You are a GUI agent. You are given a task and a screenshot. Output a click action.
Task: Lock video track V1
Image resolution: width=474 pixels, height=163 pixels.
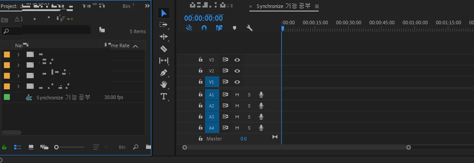coord(201,81)
